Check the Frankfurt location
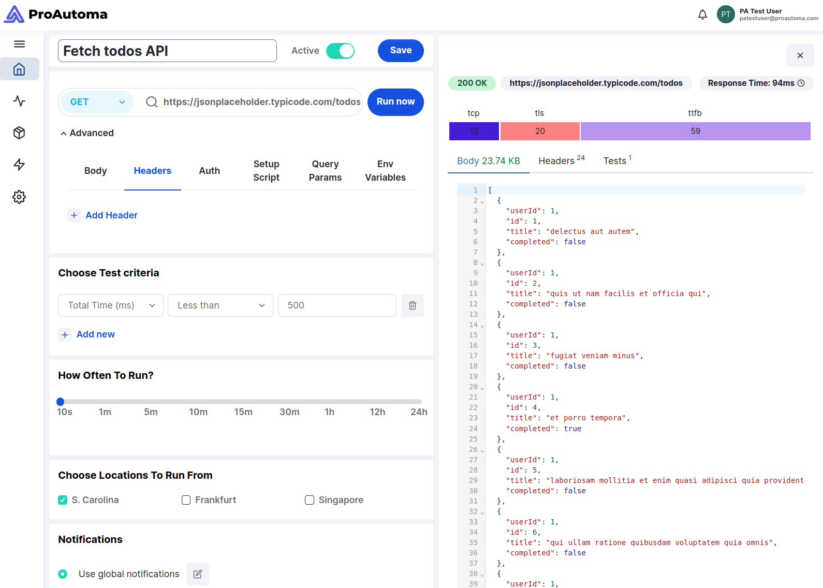This screenshot has height=588, width=823. pos(186,500)
